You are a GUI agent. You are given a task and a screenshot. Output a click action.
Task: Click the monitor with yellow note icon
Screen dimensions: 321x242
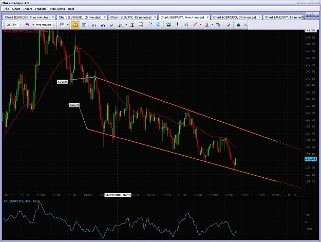pos(141,25)
